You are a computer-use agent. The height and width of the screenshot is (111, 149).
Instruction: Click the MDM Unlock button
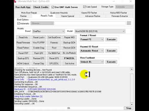(23, 64)
